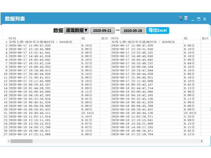Click the horizontal scrollbar thumb
The image size is (211, 158).
tap(21, 141)
